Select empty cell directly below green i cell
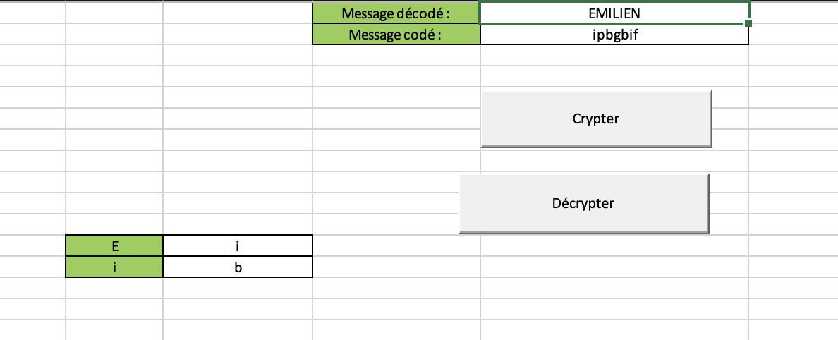The height and width of the screenshot is (340, 838). click(114, 288)
